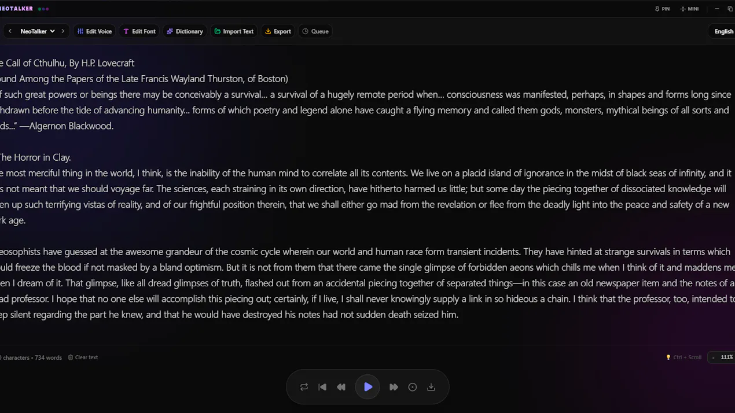
Task: Go to next profile with right chevron
Action: [63, 31]
